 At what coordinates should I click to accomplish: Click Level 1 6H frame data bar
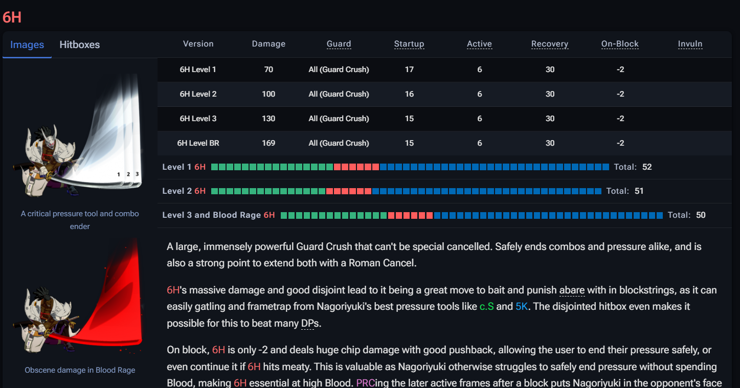coord(410,167)
